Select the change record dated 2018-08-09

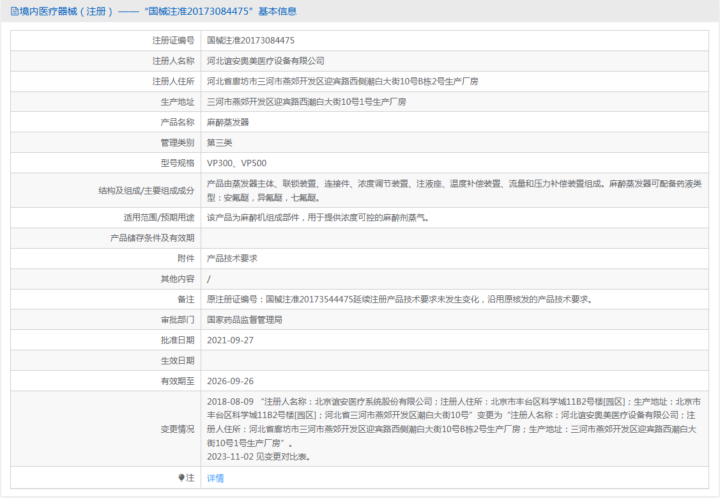[454, 422]
